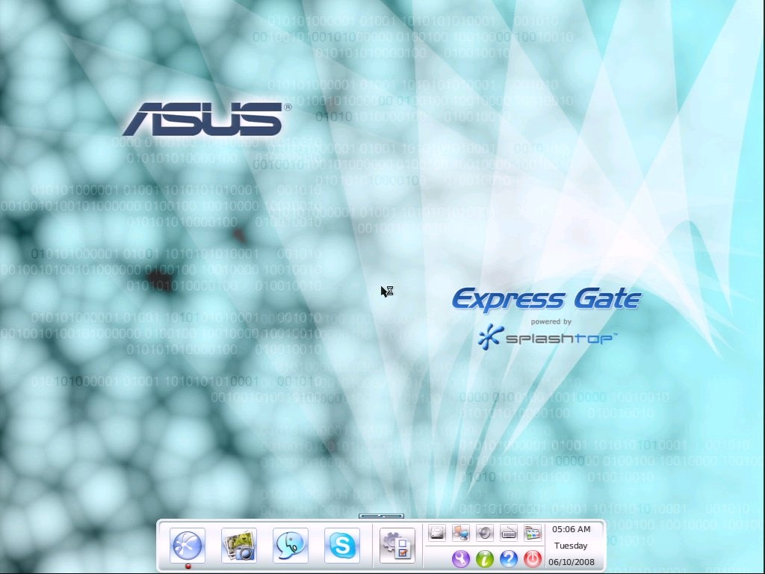Open the network configuration icon
Image resolution: width=765 pixels, height=574 pixels.
(x=461, y=532)
